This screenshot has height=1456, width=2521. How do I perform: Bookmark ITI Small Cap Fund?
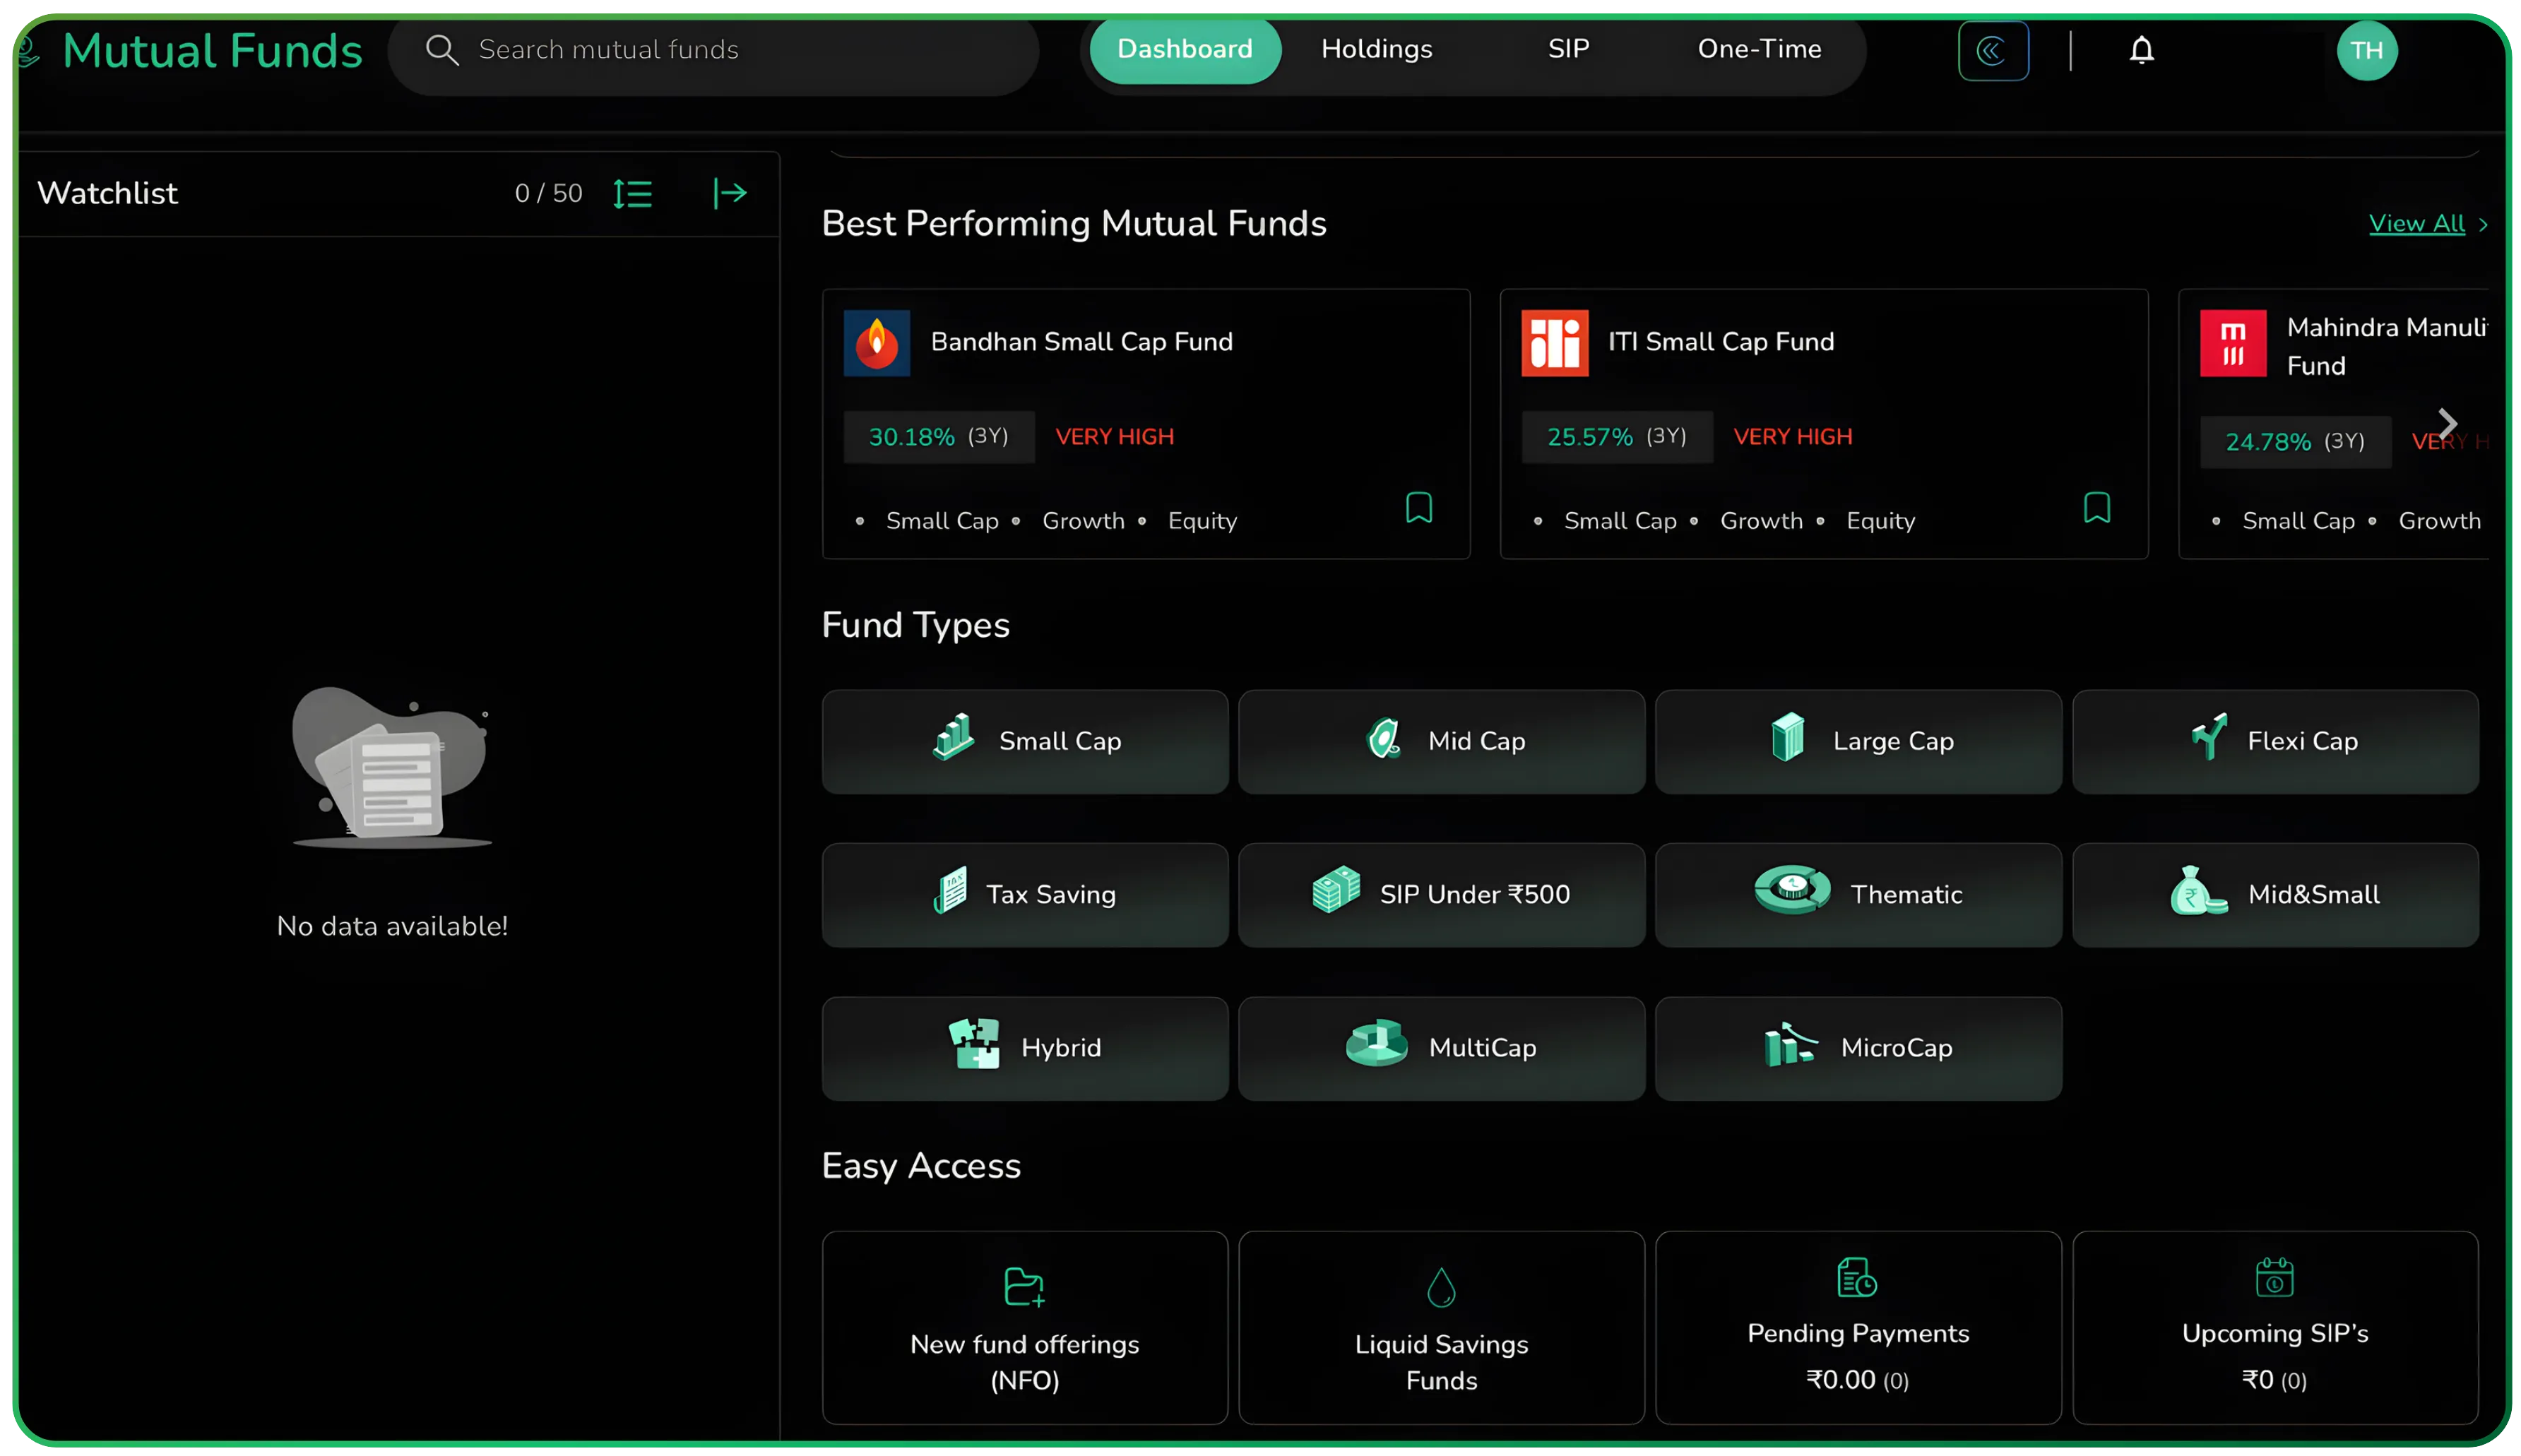click(x=2097, y=508)
